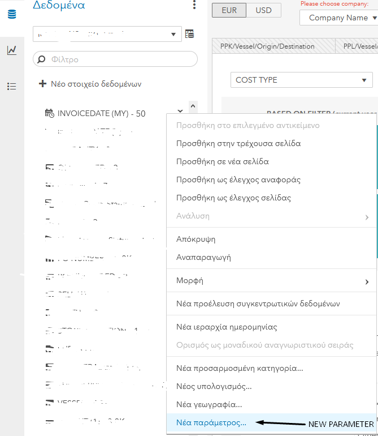Open the Outline pane list icon
This screenshot has width=378, height=436.
(11, 87)
